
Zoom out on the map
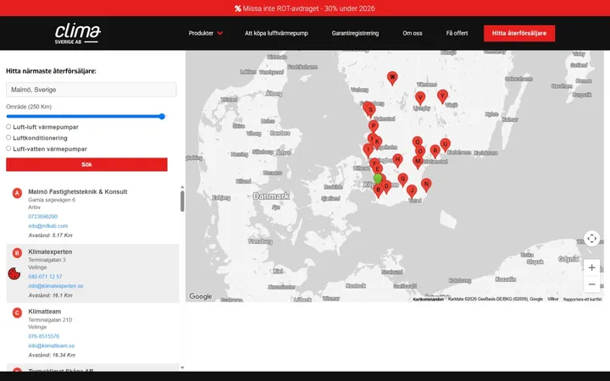591,284
